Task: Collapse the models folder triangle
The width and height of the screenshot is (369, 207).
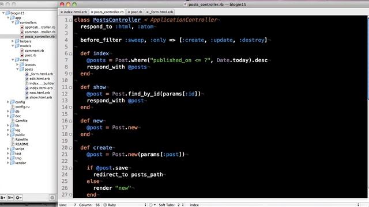Action: click(13, 46)
